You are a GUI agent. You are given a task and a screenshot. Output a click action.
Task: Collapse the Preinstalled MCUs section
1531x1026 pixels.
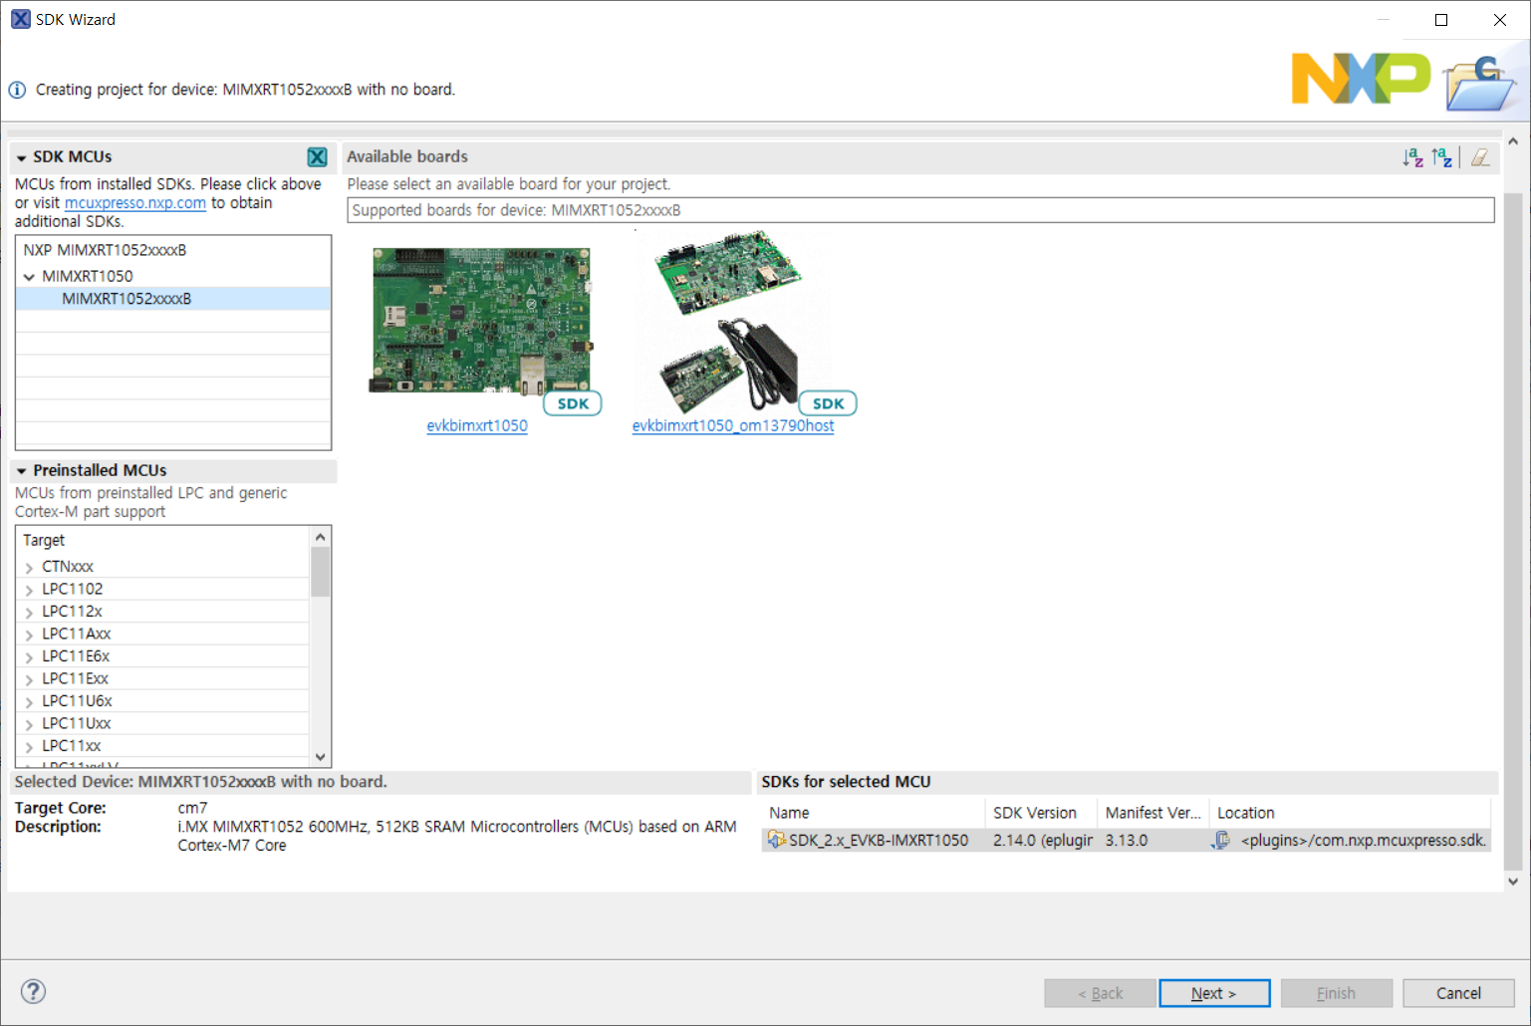(22, 470)
